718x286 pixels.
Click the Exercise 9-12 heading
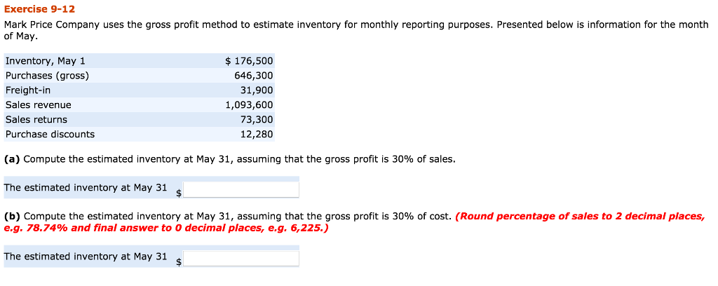pos(39,9)
